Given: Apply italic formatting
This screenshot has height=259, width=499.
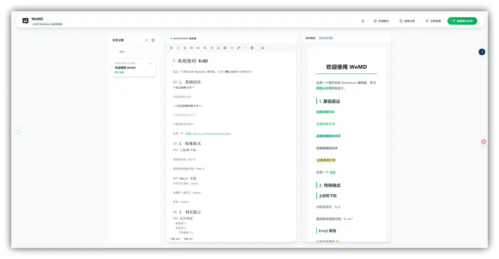Looking at the screenshot, I should pos(178,48).
